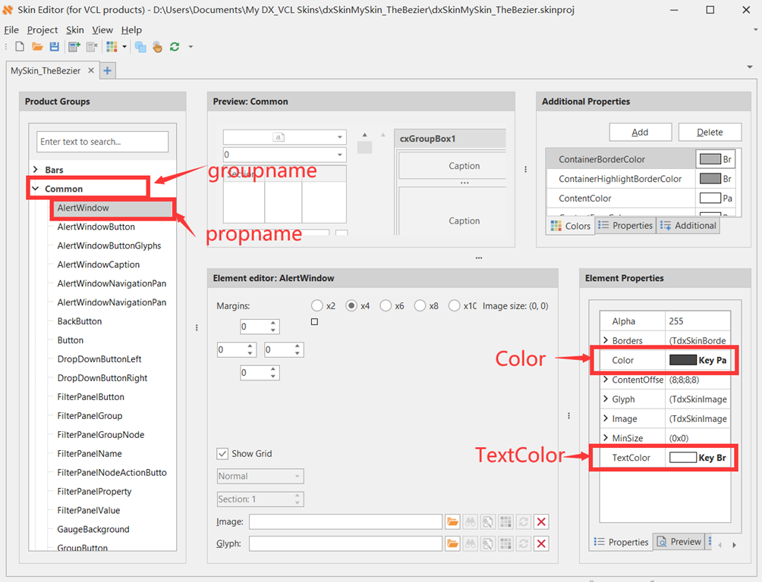Viewport: 762px width, 582px height.
Task: Clear the Image with red X
Action: coord(541,522)
